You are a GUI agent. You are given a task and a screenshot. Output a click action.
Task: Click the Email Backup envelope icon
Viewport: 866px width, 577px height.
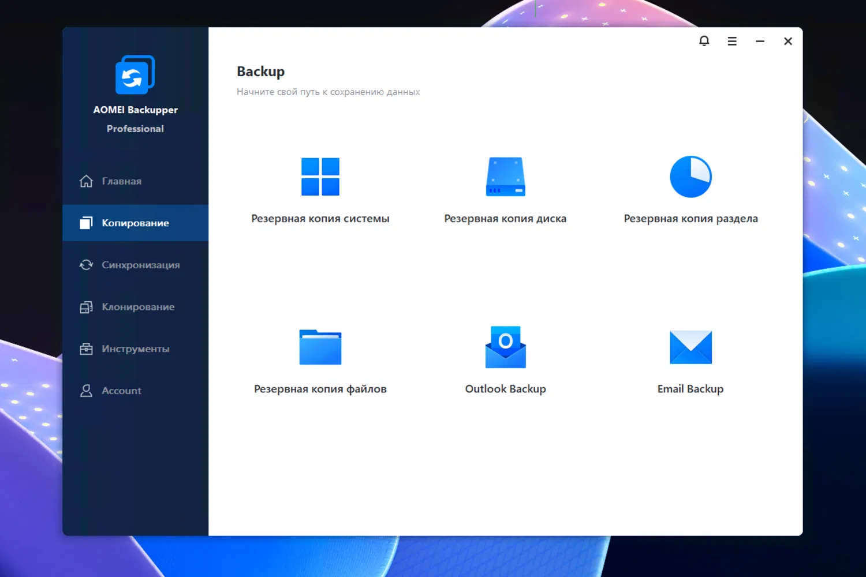690,347
